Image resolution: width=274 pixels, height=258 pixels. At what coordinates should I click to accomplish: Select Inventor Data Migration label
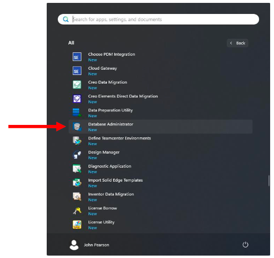click(x=111, y=194)
